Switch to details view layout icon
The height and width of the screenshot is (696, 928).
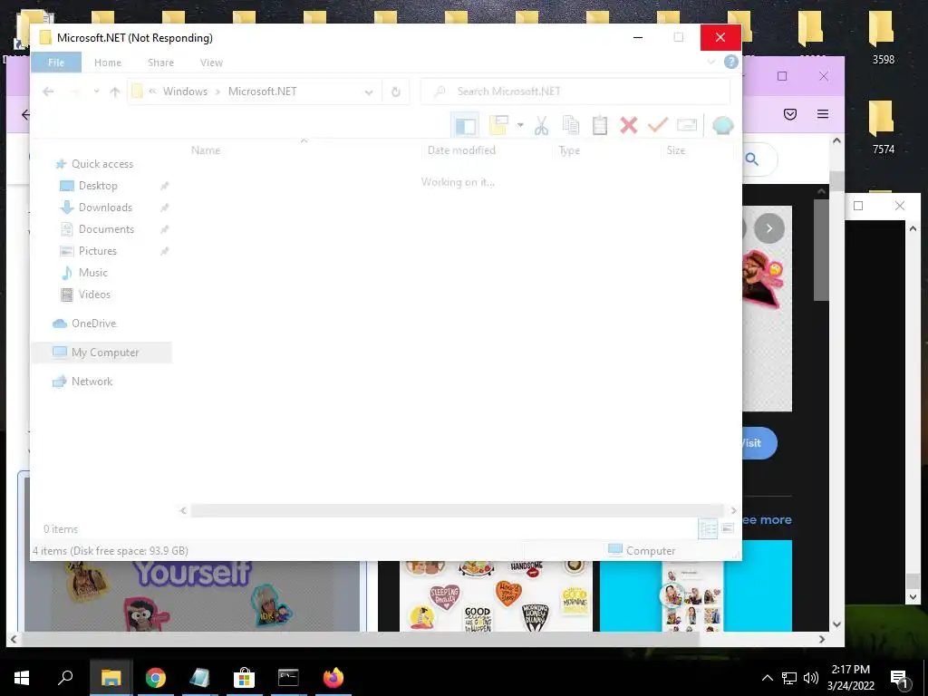(708, 528)
